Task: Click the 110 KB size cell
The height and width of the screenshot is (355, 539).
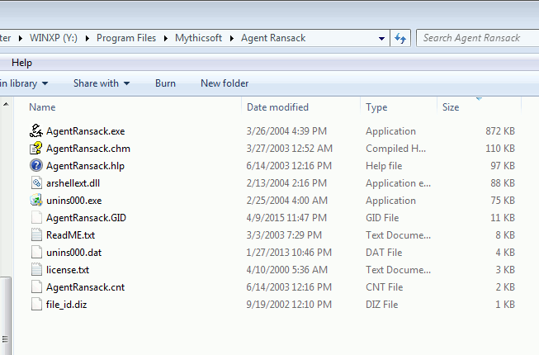Action: coord(500,149)
